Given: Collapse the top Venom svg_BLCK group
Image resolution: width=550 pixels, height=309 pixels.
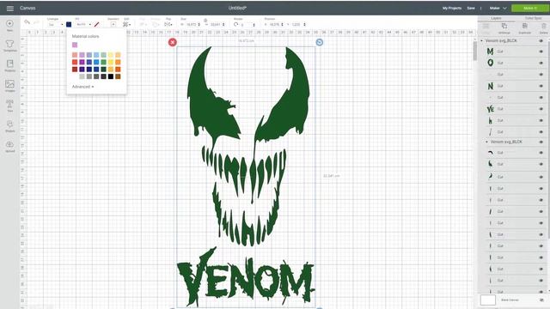Looking at the screenshot, I should coord(481,40).
